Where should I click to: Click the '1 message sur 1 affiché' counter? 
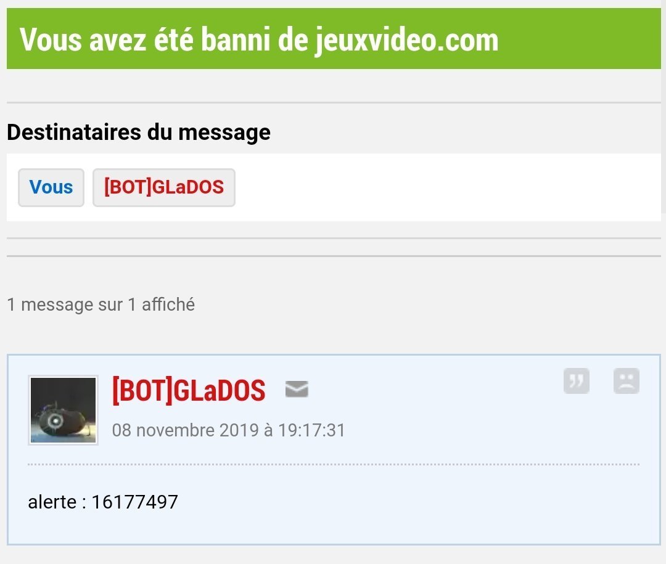click(x=101, y=304)
